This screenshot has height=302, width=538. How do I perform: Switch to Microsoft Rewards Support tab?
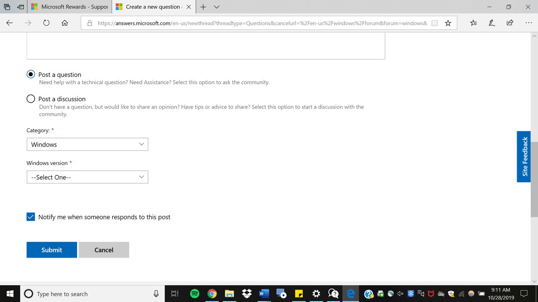coord(70,7)
